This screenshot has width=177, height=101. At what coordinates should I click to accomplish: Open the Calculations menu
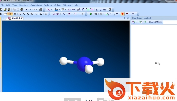tap(36, 5)
